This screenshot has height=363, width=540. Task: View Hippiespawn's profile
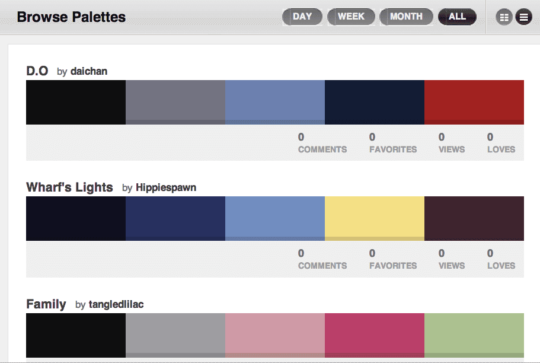167,187
